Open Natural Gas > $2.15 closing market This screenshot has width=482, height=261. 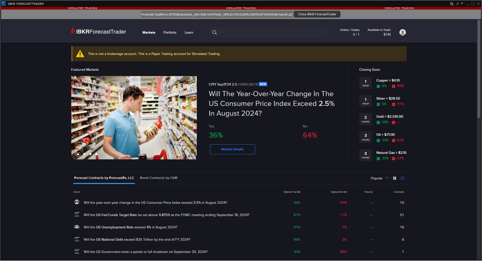tap(391, 153)
